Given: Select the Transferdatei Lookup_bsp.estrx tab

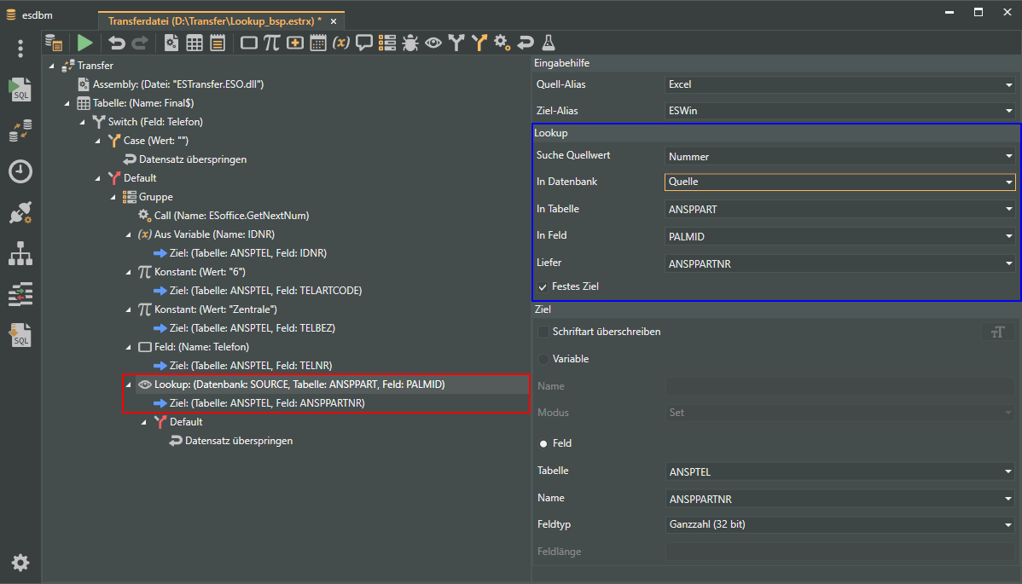Looking at the screenshot, I should (213, 20).
